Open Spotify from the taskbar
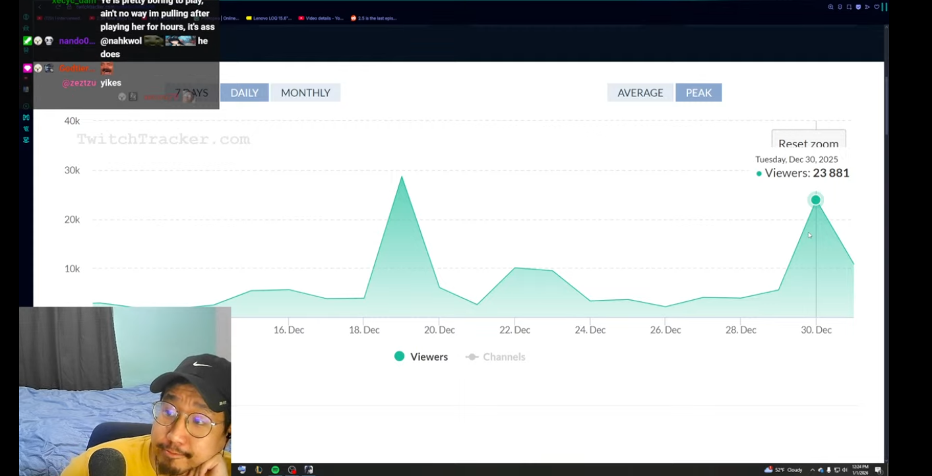 275,470
